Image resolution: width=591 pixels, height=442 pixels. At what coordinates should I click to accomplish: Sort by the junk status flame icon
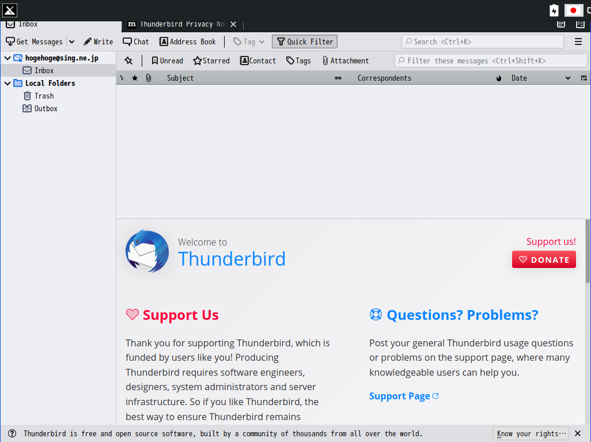[499, 78]
